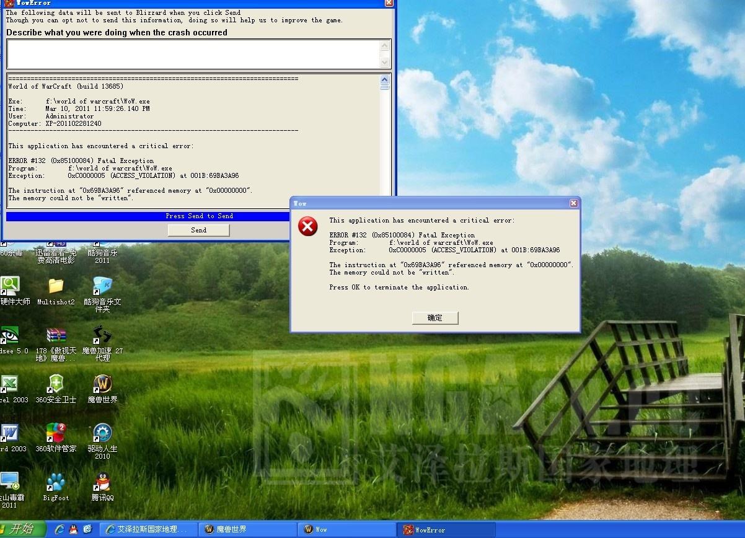The height and width of the screenshot is (538, 745).
Task: Close the Wow error dialog
Action: coord(573,203)
